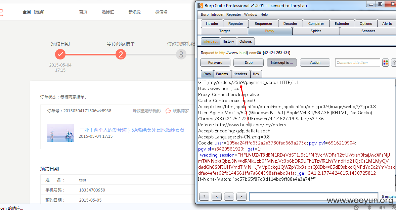The width and height of the screenshot is (396, 210).
Task: Click the If-None-Match header line
Action: coord(257,179)
